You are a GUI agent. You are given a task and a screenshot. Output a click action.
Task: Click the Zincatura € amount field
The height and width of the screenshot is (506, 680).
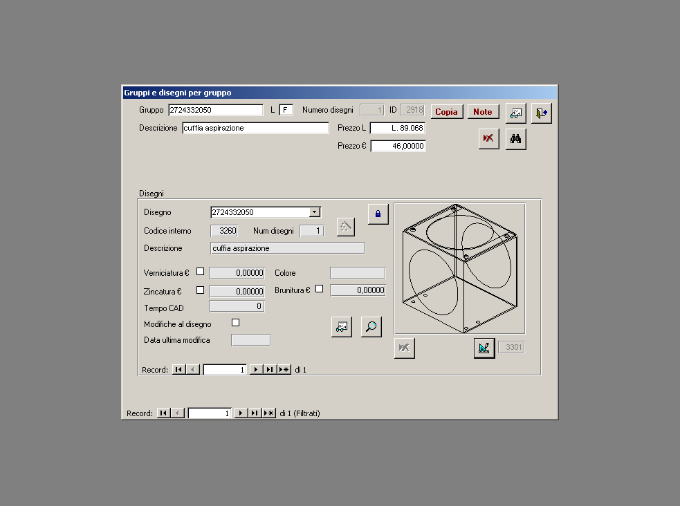[237, 292]
